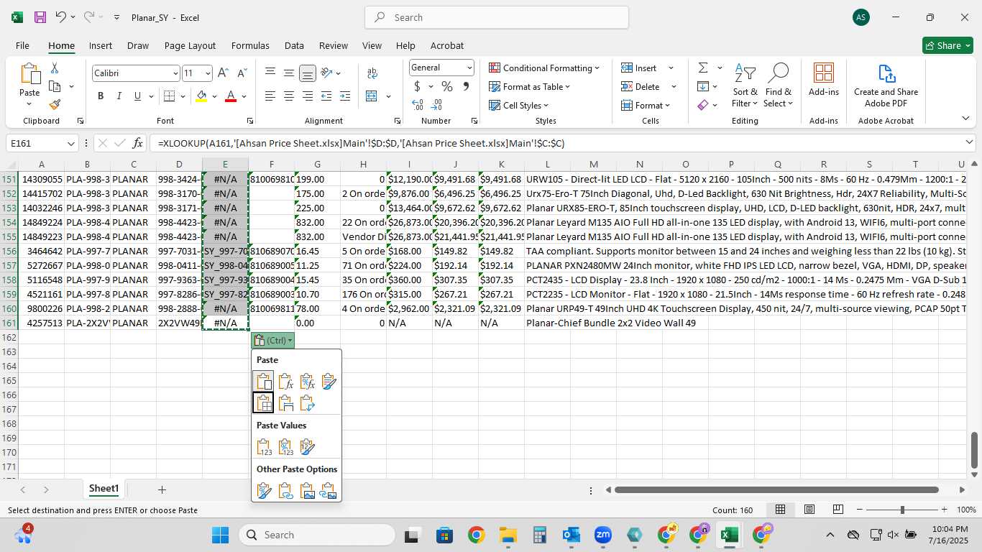Apply percent style number format

click(447, 86)
